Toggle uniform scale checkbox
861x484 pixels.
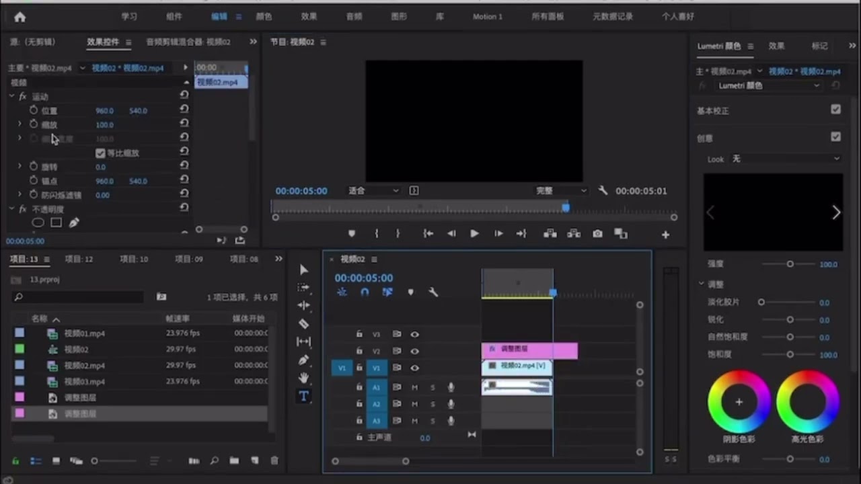(101, 153)
